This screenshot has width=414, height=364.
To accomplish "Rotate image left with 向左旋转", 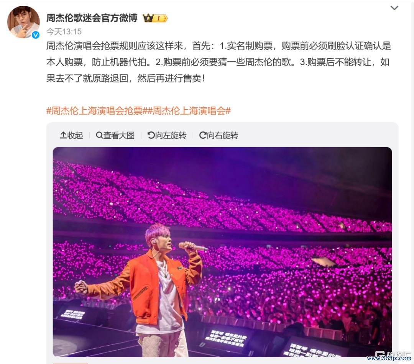I will click(x=167, y=135).
